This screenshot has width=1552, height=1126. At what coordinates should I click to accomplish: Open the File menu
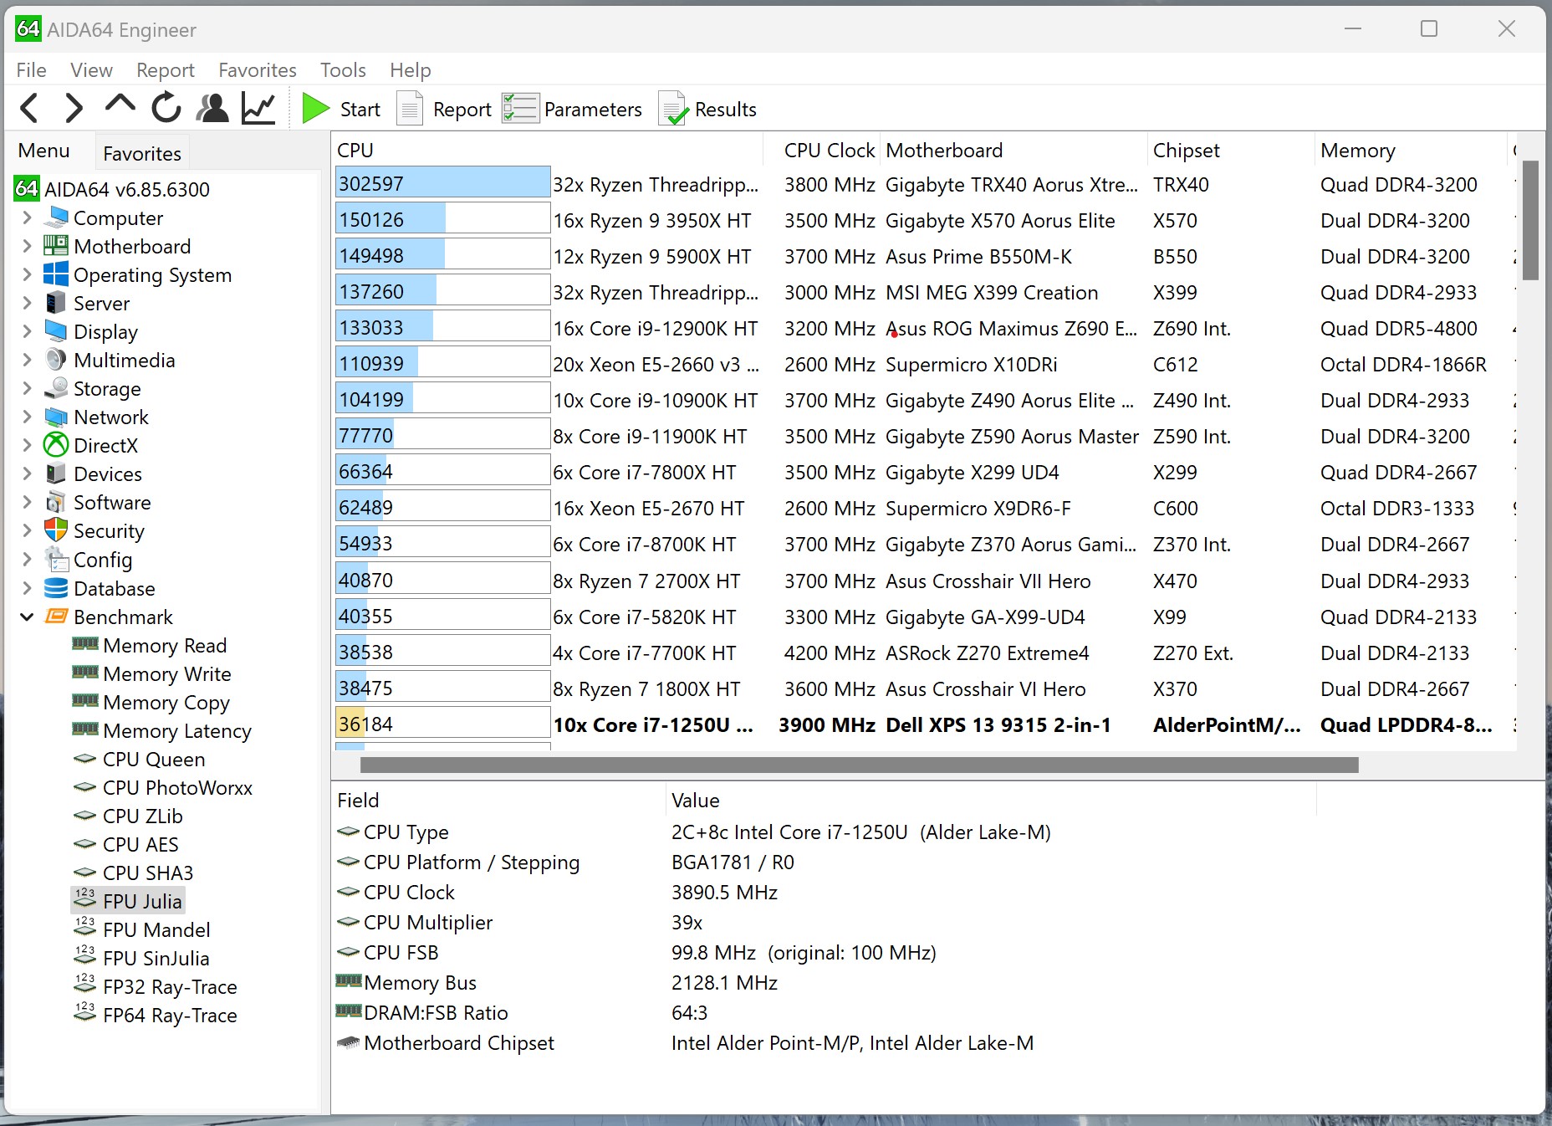[32, 70]
